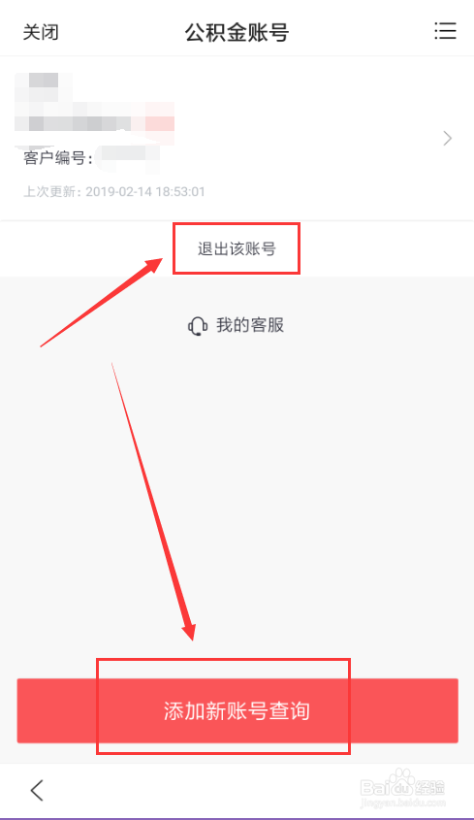
Task: Tap 关闭 to close the page
Action: pos(41,32)
